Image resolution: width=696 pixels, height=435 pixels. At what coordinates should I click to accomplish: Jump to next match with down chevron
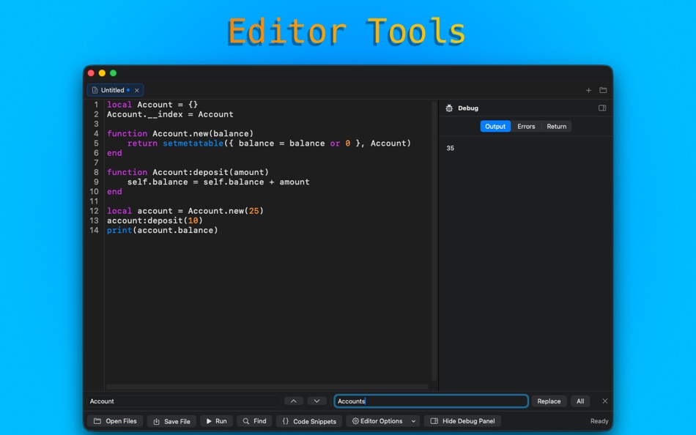point(316,401)
